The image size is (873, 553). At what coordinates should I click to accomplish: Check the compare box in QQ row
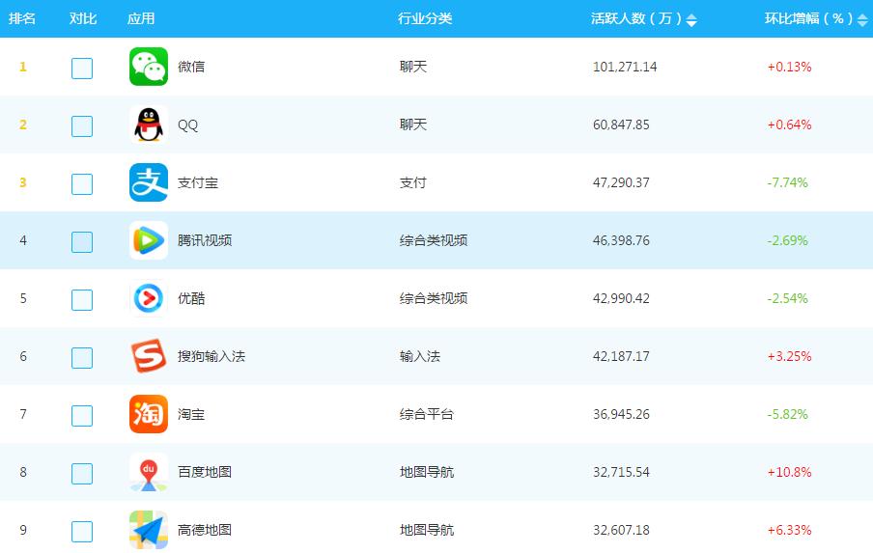coord(82,126)
